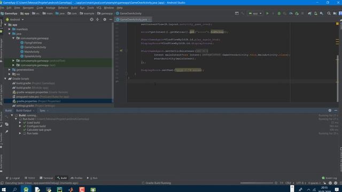This screenshot has height=192, width=342.
Task: Open the Profiler run icon in the toolbar
Action: pyautogui.click(x=291, y=13)
